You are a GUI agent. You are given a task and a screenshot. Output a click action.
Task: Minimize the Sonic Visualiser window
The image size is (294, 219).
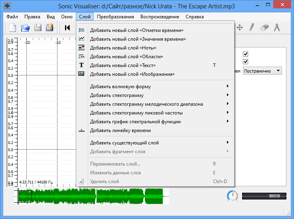coord(257,6)
